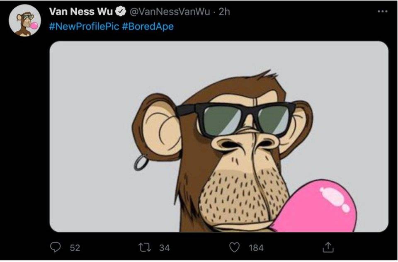This screenshot has height=262, width=398.
Task: Click the share upload icon
Action: (x=328, y=247)
